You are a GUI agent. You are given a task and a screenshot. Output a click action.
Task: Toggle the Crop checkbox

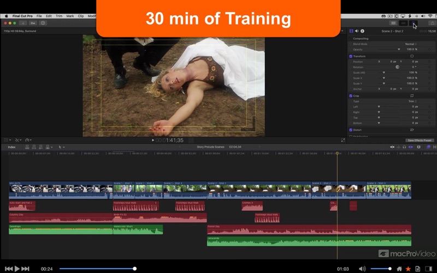(351, 96)
